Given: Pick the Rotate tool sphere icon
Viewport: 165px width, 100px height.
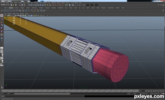Looking at the screenshot, I should 2,28.
